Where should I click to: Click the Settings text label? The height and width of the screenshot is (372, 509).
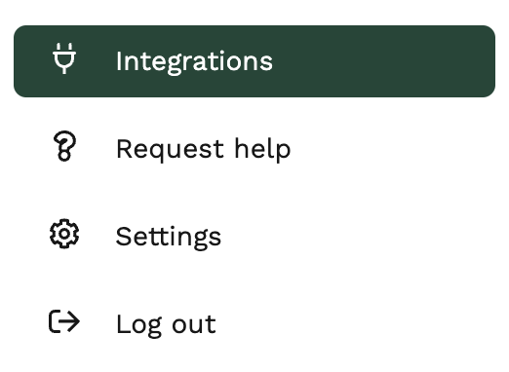[x=169, y=238]
